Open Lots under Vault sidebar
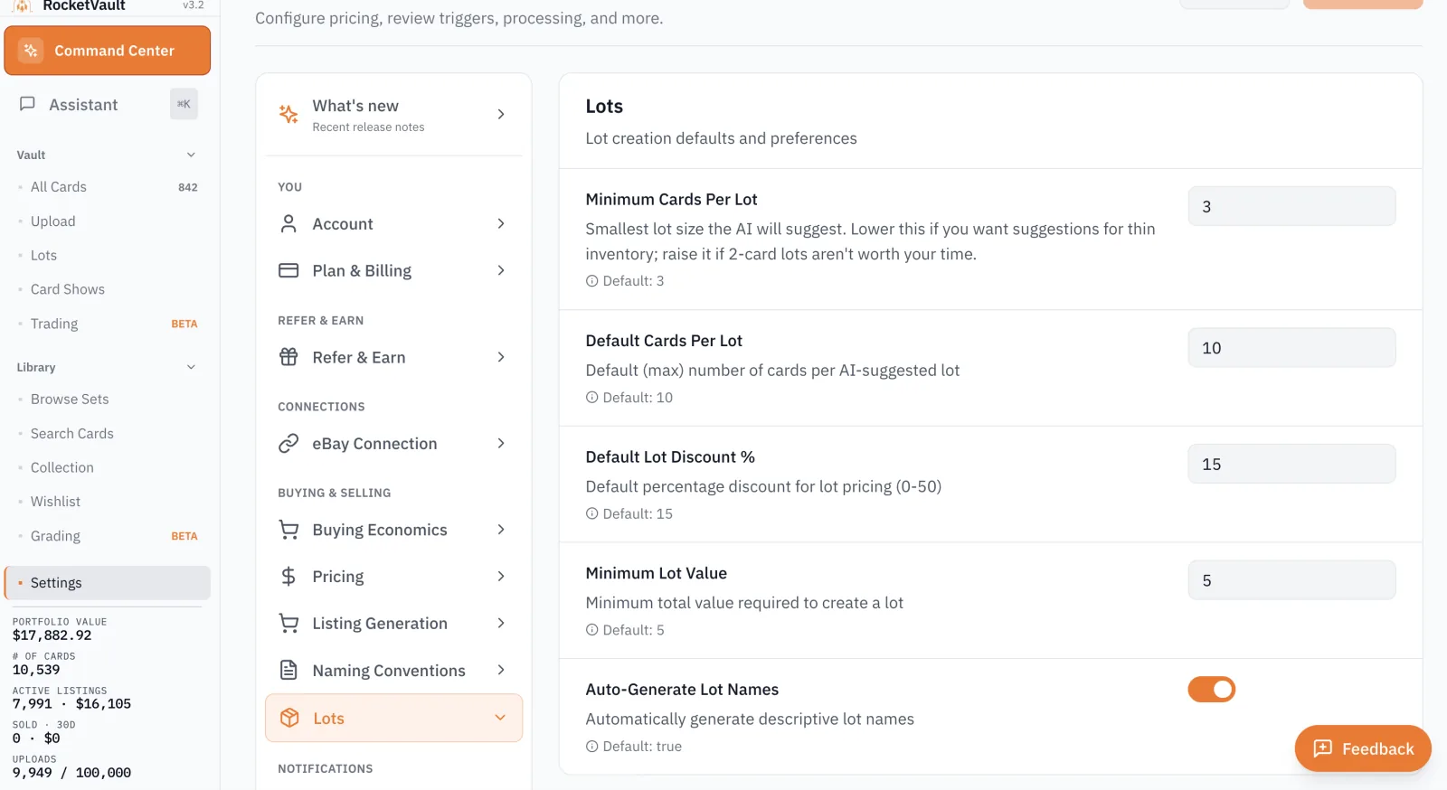This screenshot has height=790, width=1447. (108, 256)
